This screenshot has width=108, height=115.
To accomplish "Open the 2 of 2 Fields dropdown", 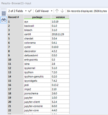I will pyautogui.click(x=18, y=11).
